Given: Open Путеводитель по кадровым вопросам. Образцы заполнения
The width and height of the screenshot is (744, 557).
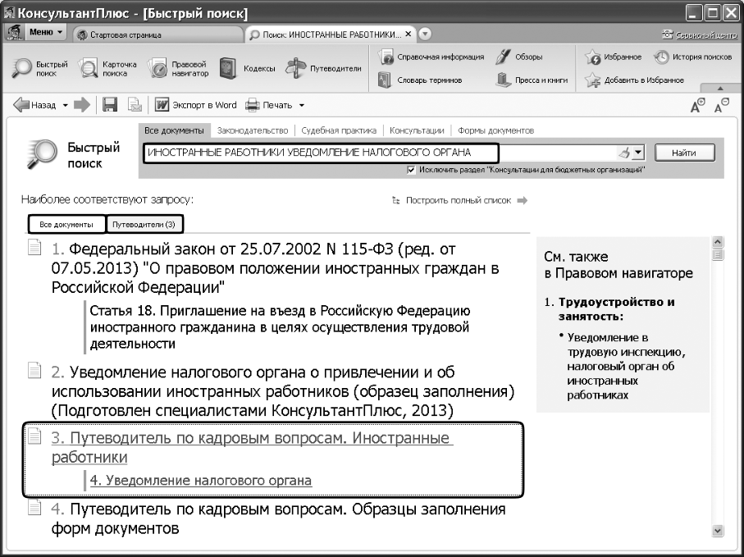Looking at the screenshot, I should tap(279, 518).
